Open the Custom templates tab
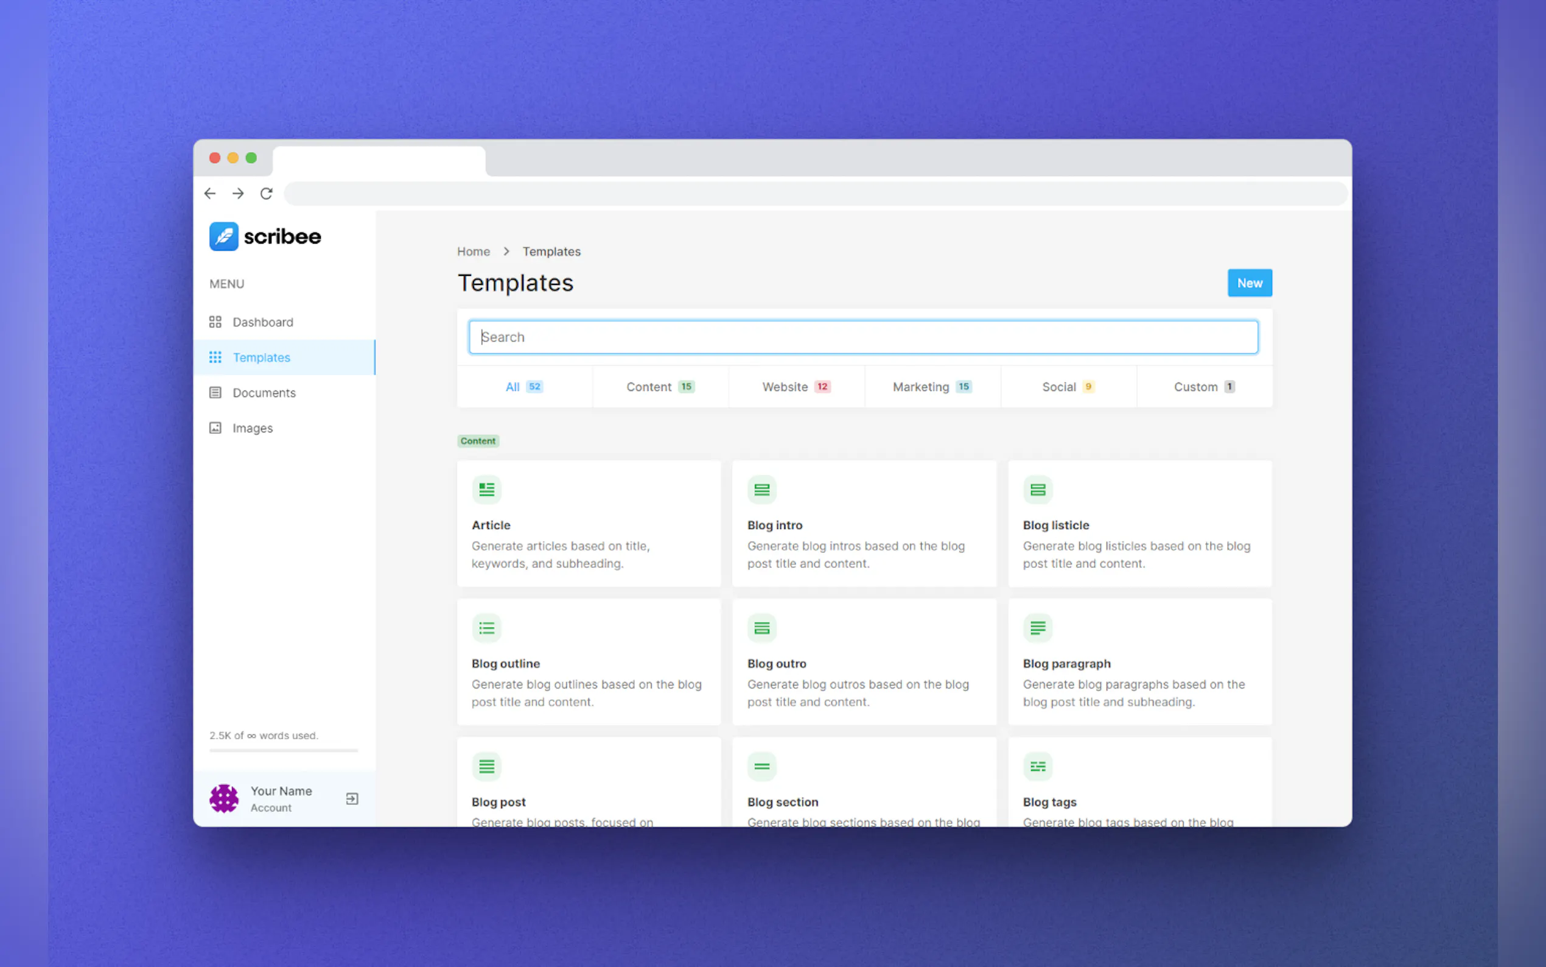 coord(1204,387)
